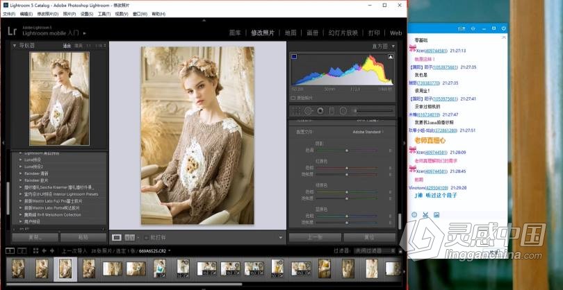Click the main window '1' display icon
Viewport: 563px width, 290px height.
point(10,250)
